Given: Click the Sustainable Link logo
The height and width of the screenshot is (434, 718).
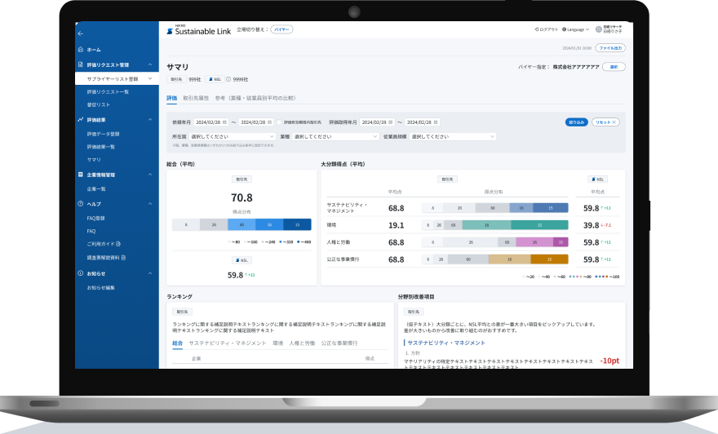Looking at the screenshot, I should [199, 30].
